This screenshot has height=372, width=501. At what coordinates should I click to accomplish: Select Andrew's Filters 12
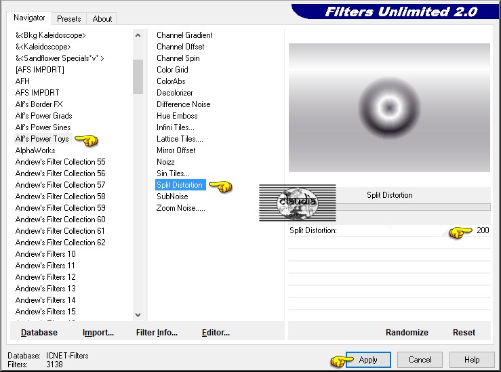45,277
